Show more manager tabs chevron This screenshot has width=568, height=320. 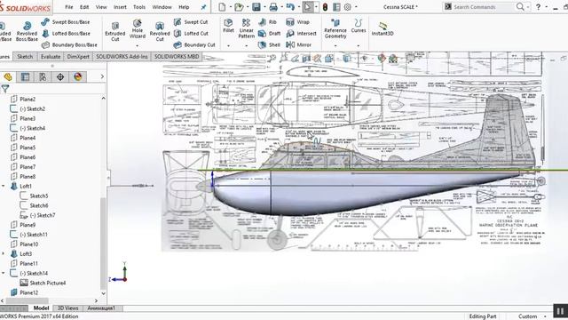[102, 77]
